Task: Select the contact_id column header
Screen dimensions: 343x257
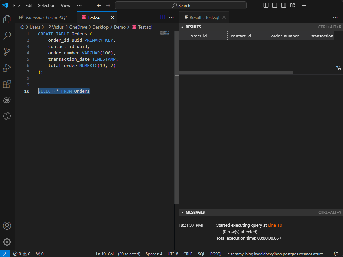Action: coord(248,36)
